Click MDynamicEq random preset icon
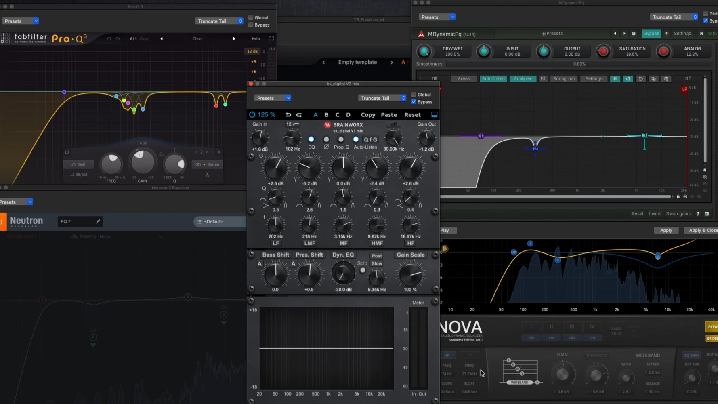 (634, 34)
